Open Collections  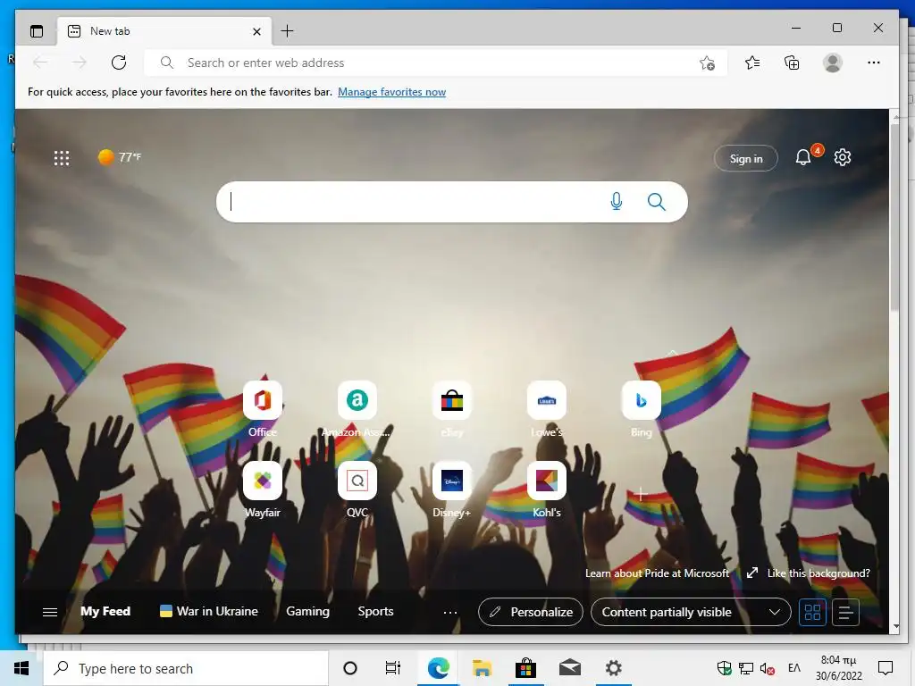(792, 63)
